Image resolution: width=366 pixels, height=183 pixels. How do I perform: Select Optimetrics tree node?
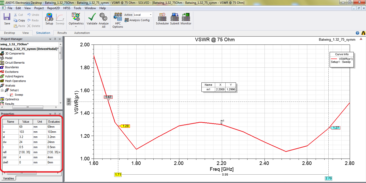pyautogui.click(x=12, y=99)
